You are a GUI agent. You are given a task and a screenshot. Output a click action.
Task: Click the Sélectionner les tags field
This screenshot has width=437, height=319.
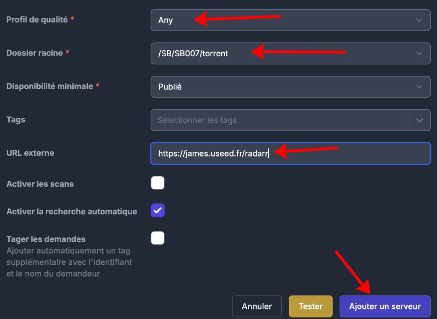point(280,120)
